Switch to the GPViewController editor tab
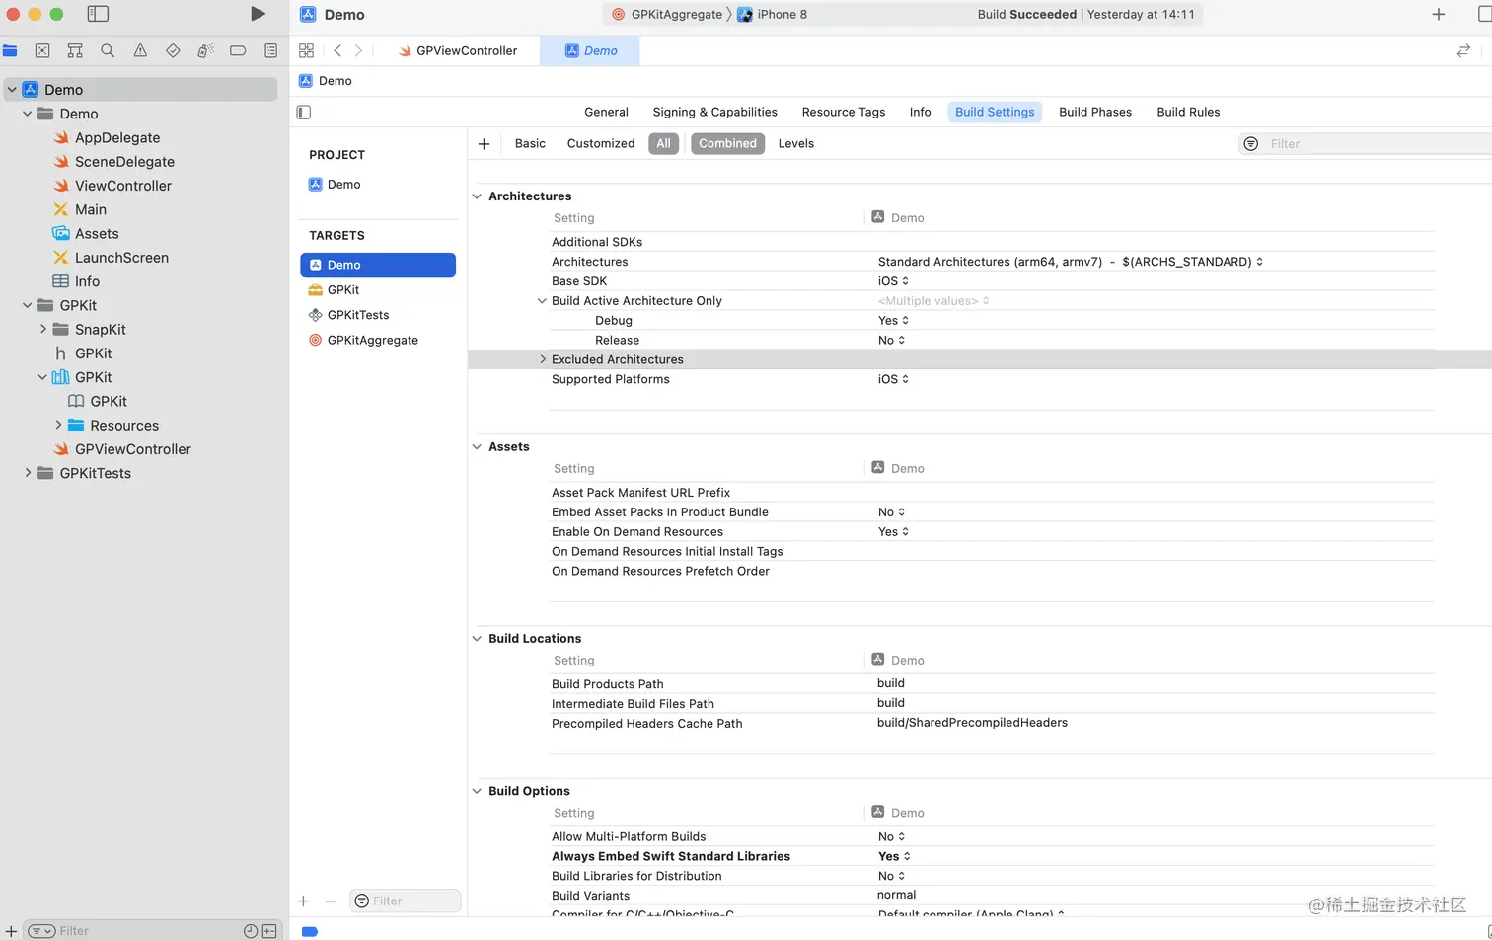 point(458,50)
